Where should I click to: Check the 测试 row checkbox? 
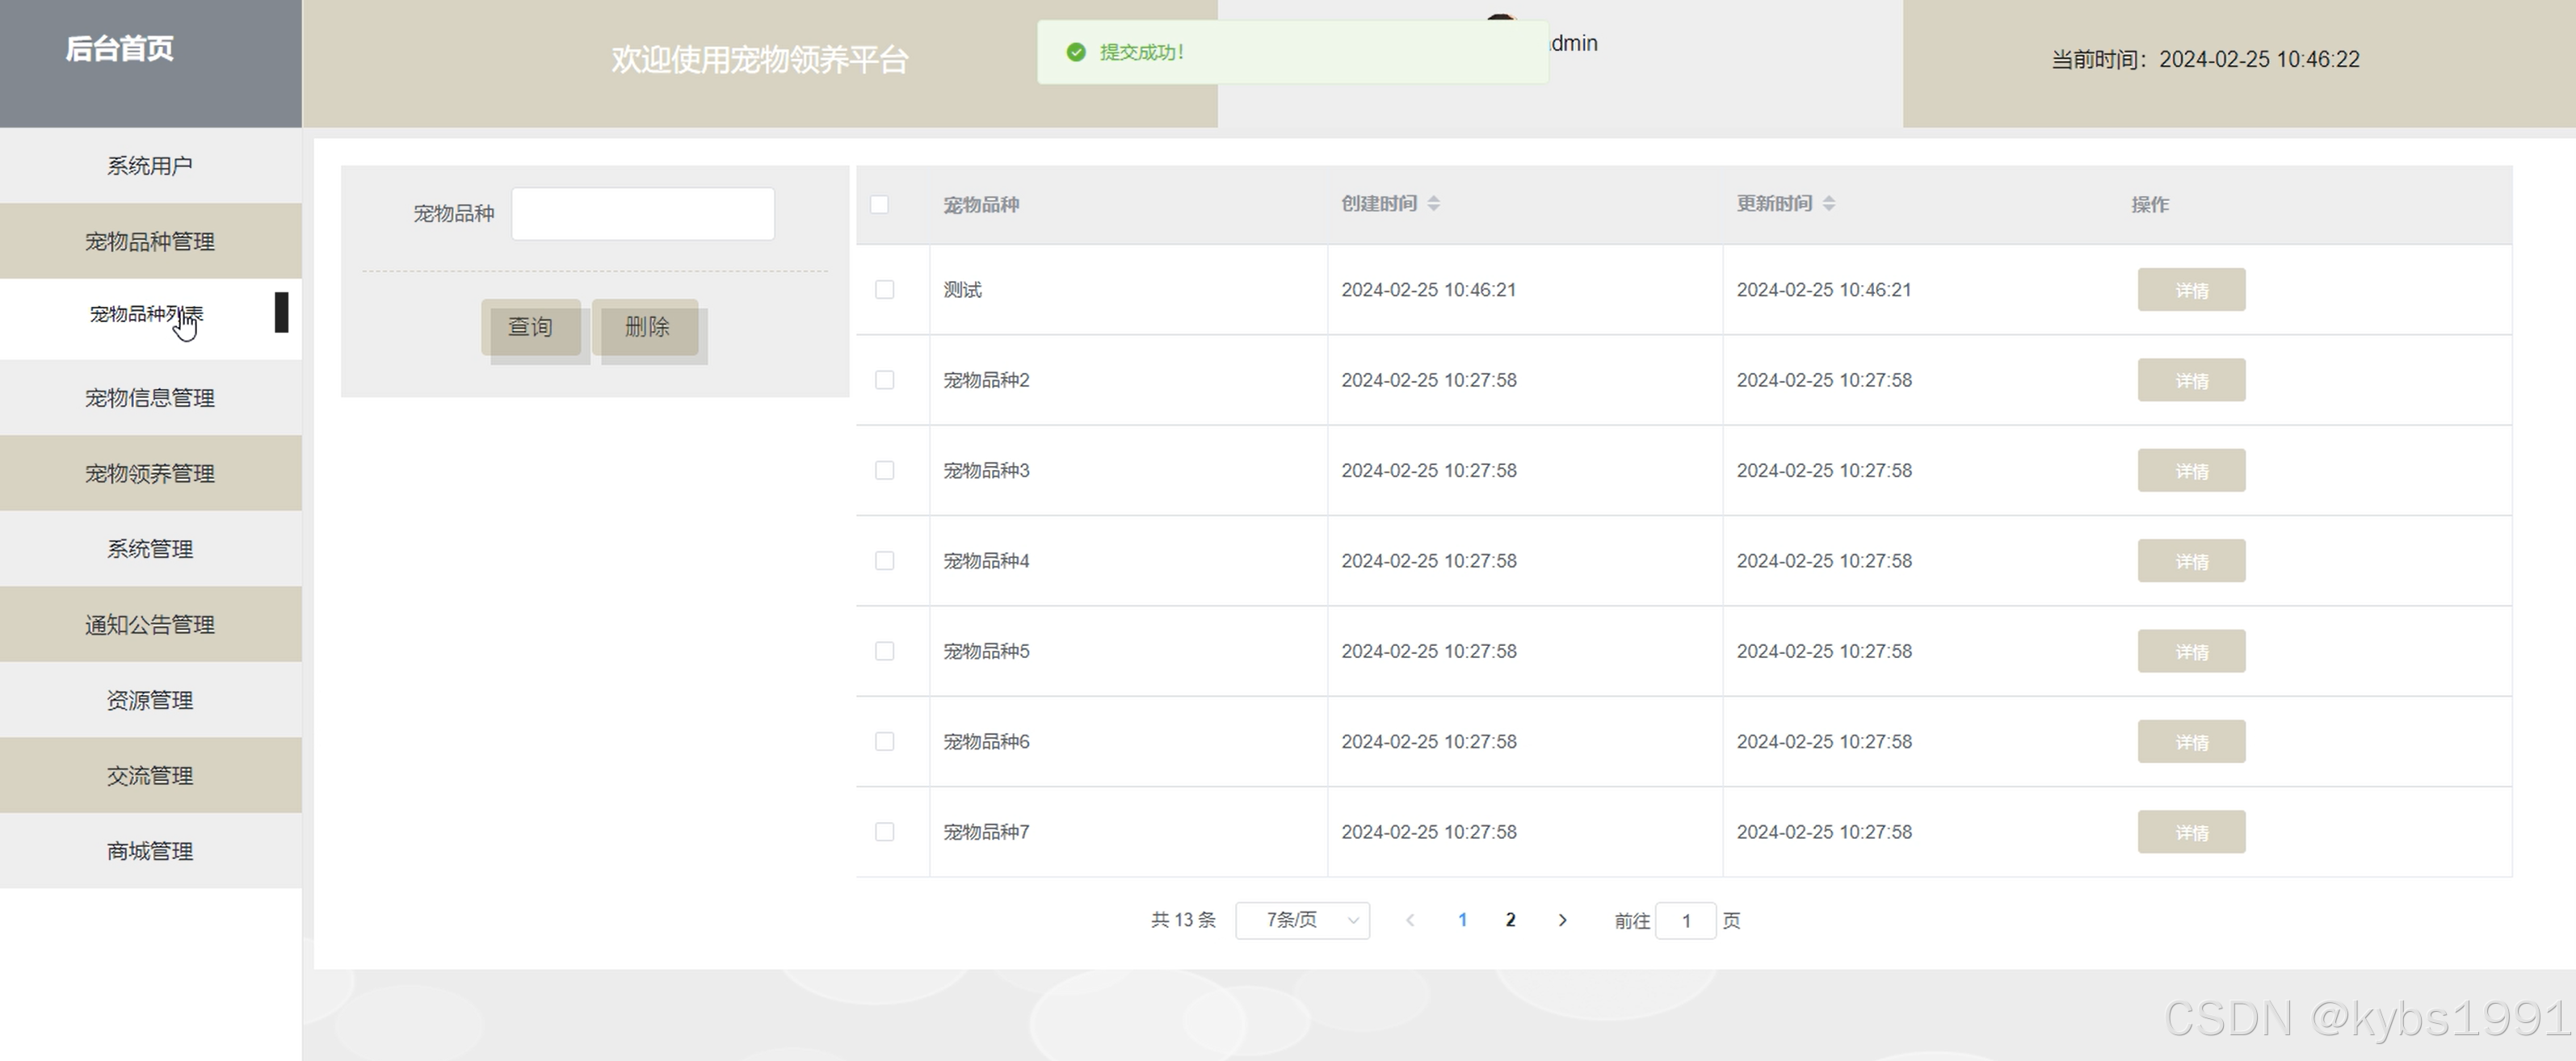pos(884,290)
